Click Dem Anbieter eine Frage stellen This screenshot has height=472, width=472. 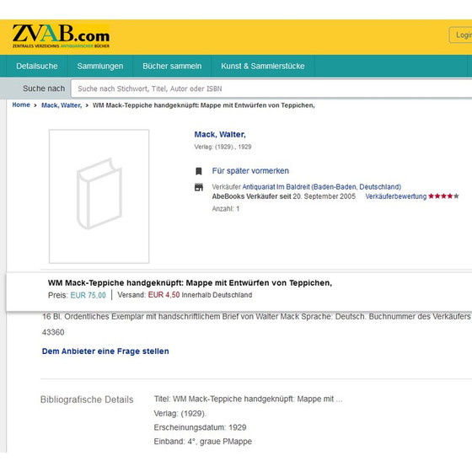pyautogui.click(x=105, y=351)
